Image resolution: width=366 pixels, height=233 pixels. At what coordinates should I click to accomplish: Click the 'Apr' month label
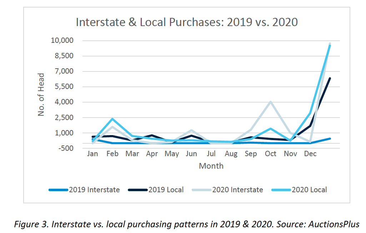pos(152,154)
